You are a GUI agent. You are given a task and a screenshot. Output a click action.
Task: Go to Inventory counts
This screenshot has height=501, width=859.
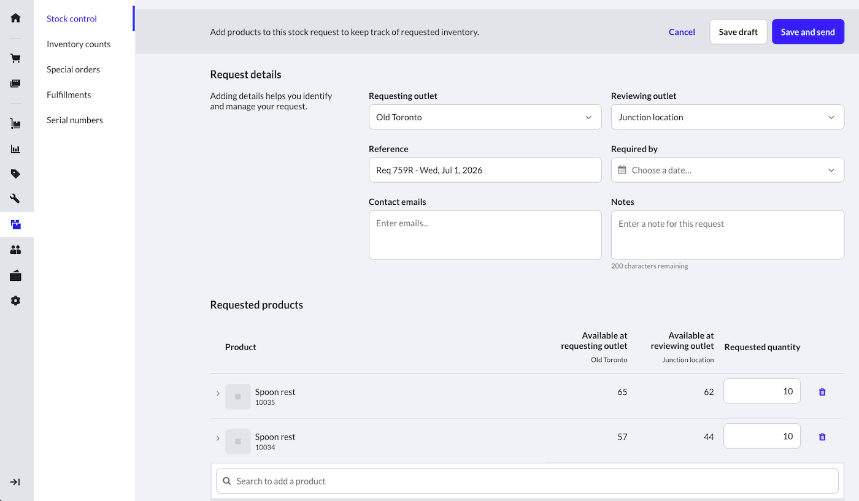point(79,44)
